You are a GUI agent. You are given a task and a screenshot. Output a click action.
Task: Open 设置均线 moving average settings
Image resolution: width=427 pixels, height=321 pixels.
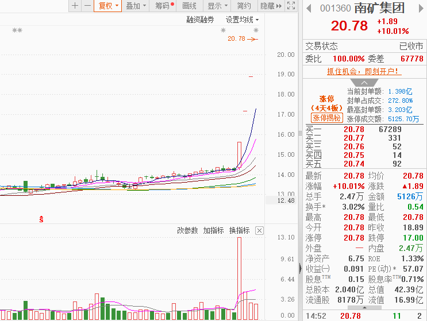pyautogui.click(x=242, y=20)
